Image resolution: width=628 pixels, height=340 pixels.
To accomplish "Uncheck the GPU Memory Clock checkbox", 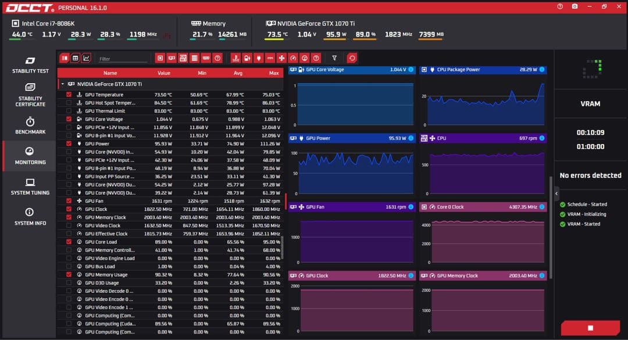I will point(69,217).
